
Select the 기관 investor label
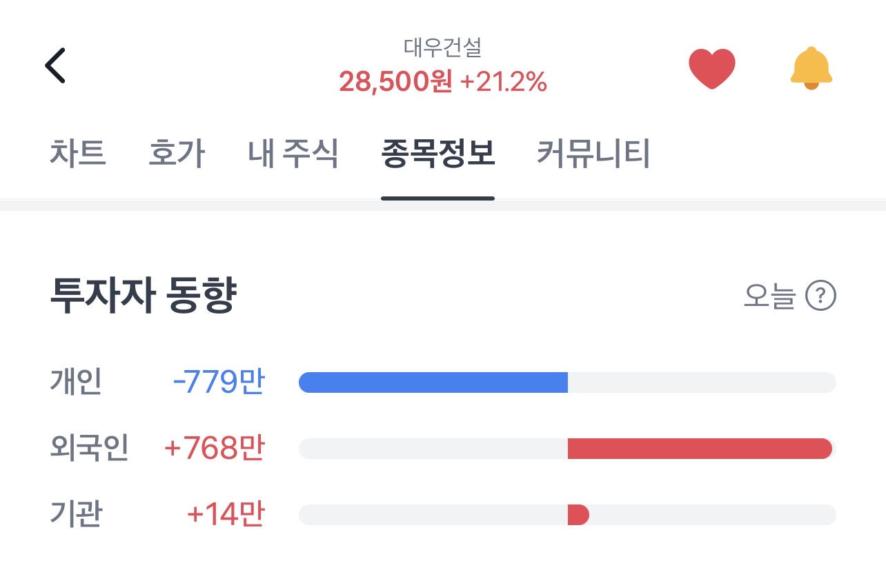(x=76, y=515)
